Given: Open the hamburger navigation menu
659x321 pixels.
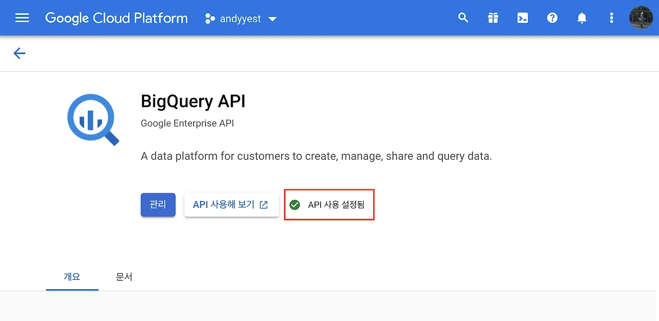Looking at the screenshot, I should pyautogui.click(x=22, y=18).
